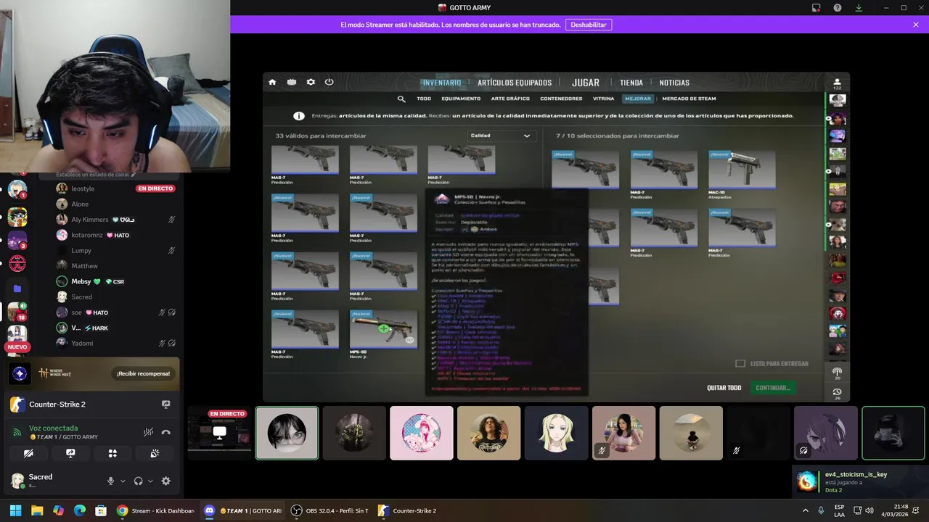
Task: Open the Discord soundboard button
Action: [155, 453]
